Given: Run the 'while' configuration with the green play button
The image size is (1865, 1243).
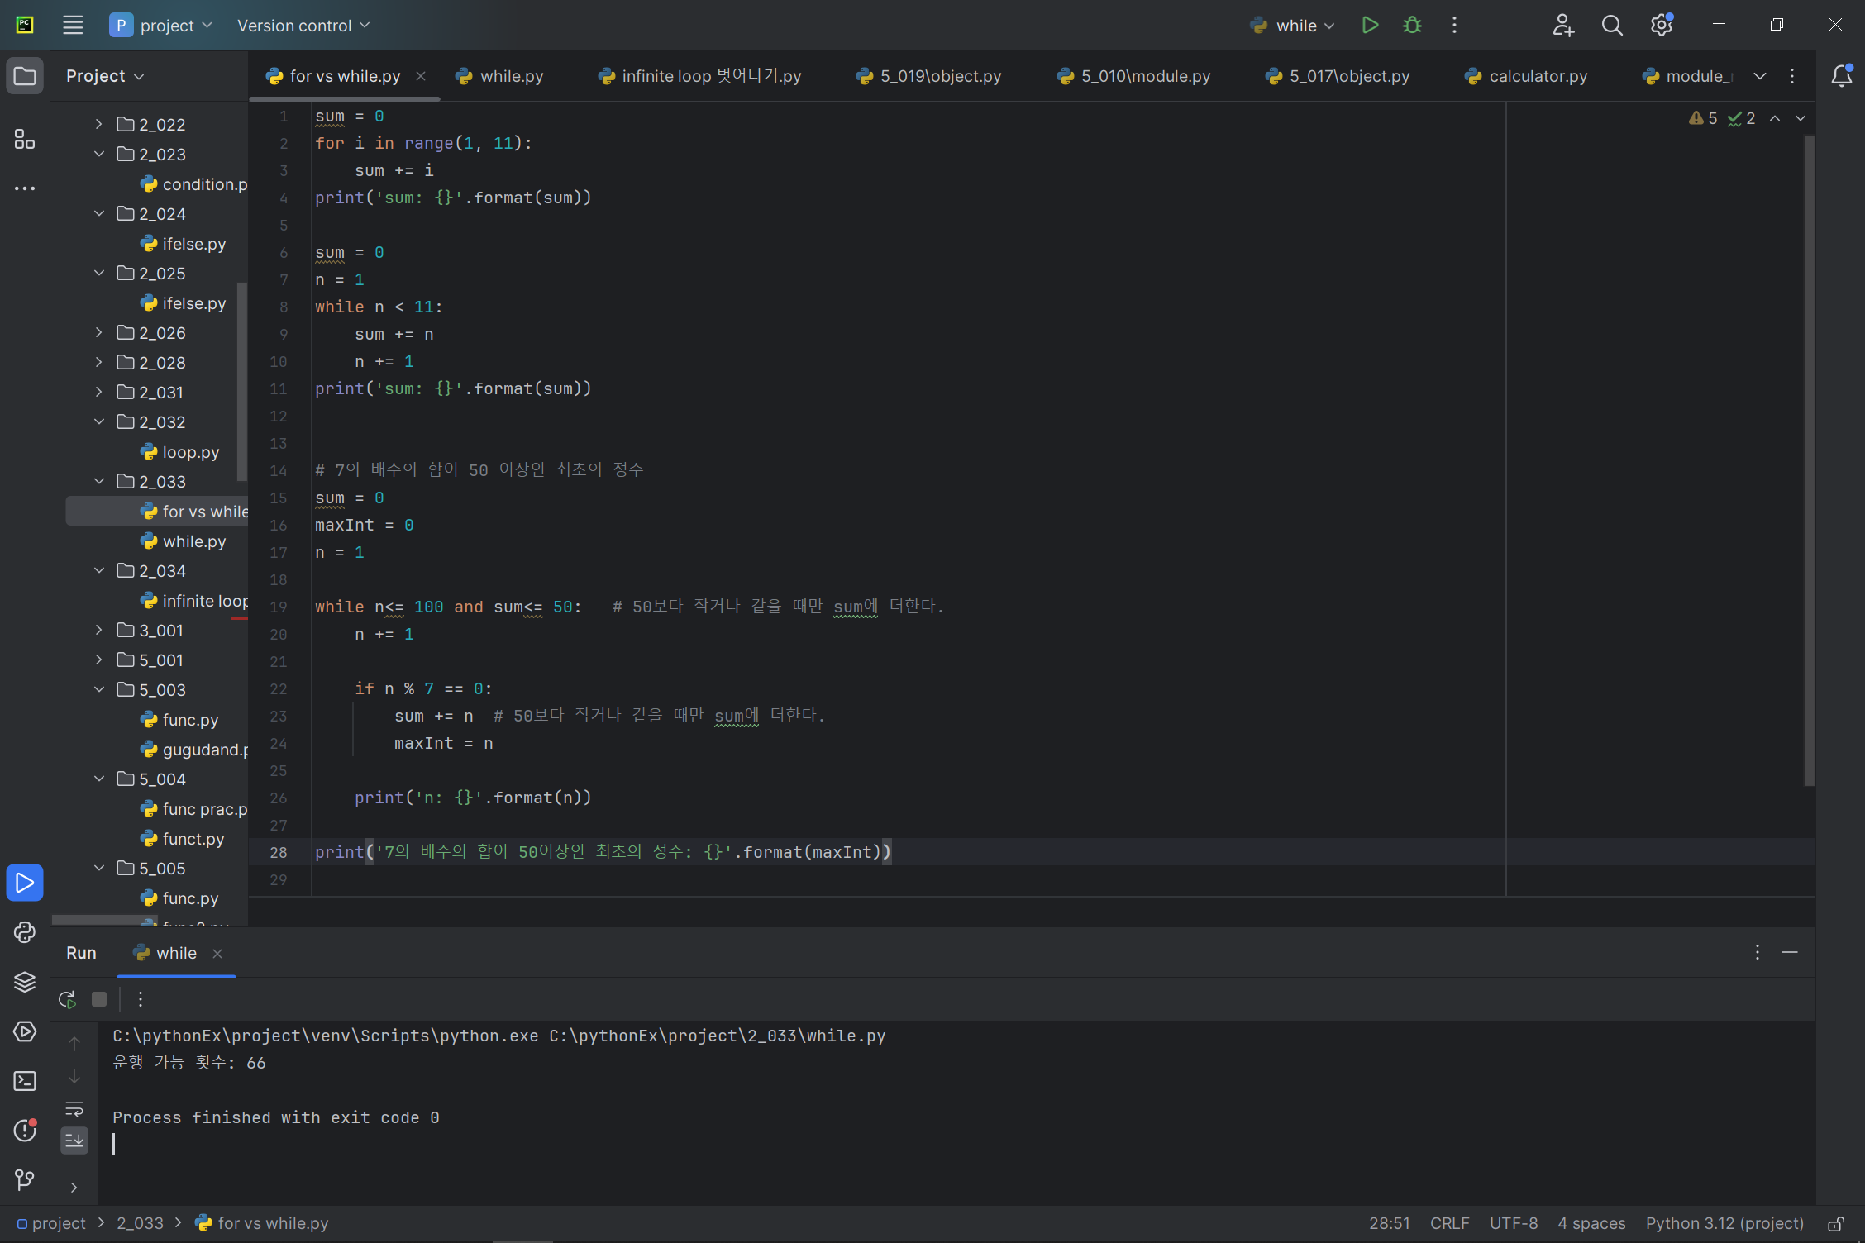Looking at the screenshot, I should (x=1370, y=26).
